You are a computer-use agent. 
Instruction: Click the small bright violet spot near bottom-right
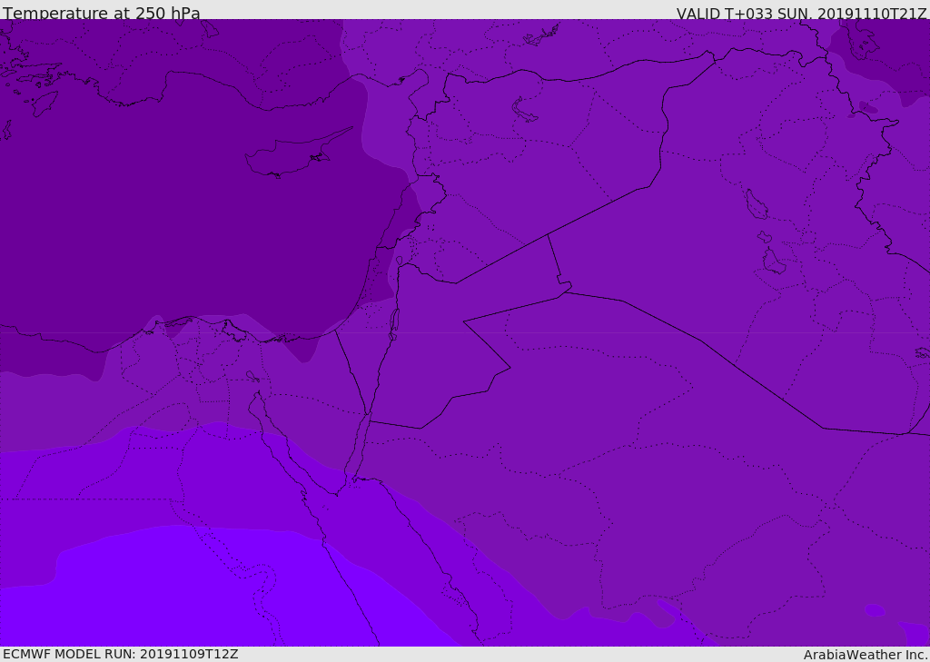point(874,610)
